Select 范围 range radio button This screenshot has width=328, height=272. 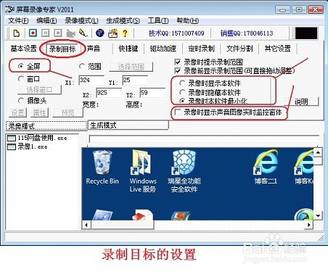[x=82, y=66]
